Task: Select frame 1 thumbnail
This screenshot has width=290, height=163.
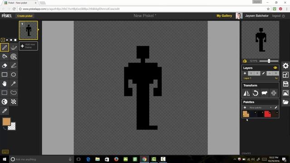Action: click(x=29, y=30)
